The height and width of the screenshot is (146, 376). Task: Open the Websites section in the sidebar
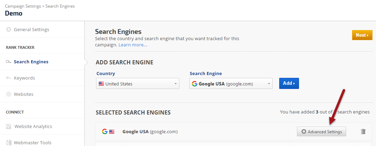click(x=24, y=94)
